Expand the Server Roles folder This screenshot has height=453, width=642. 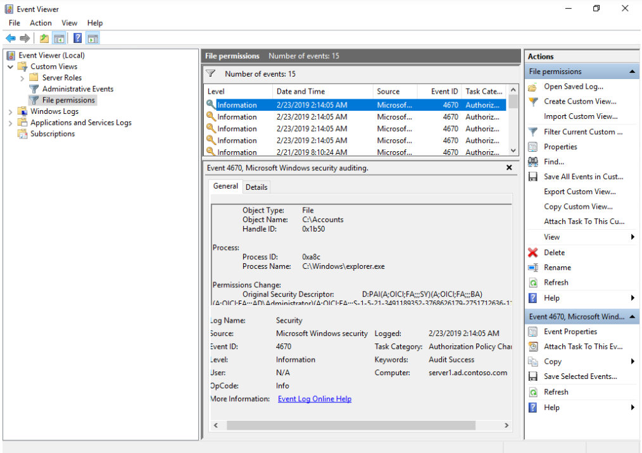click(x=22, y=78)
